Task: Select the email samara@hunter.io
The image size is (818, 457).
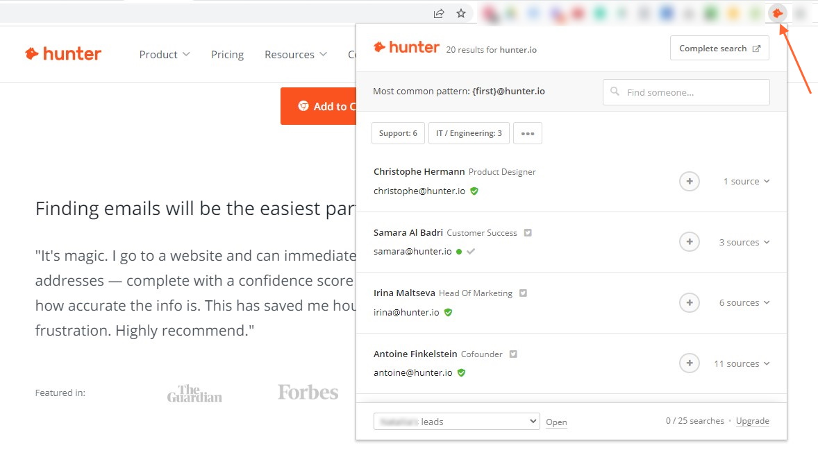Action: click(x=412, y=252)
